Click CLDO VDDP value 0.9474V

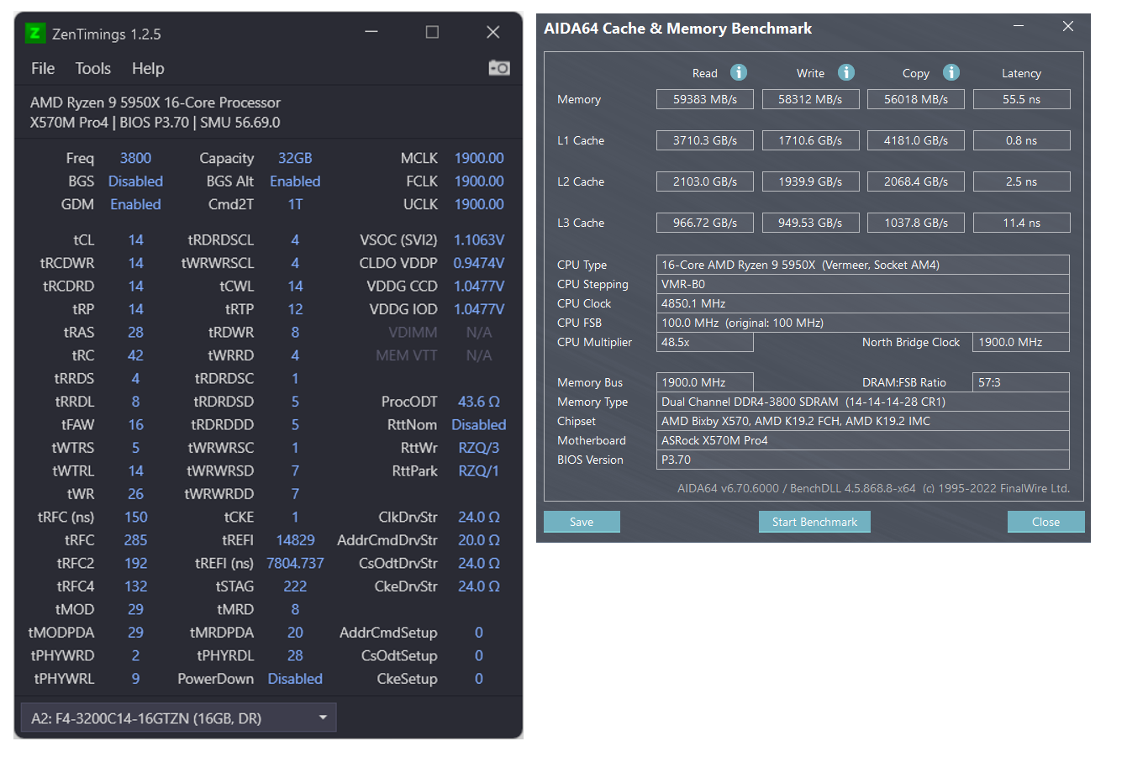479,263
